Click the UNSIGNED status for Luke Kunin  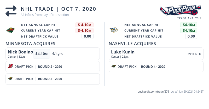click(194, 54)
